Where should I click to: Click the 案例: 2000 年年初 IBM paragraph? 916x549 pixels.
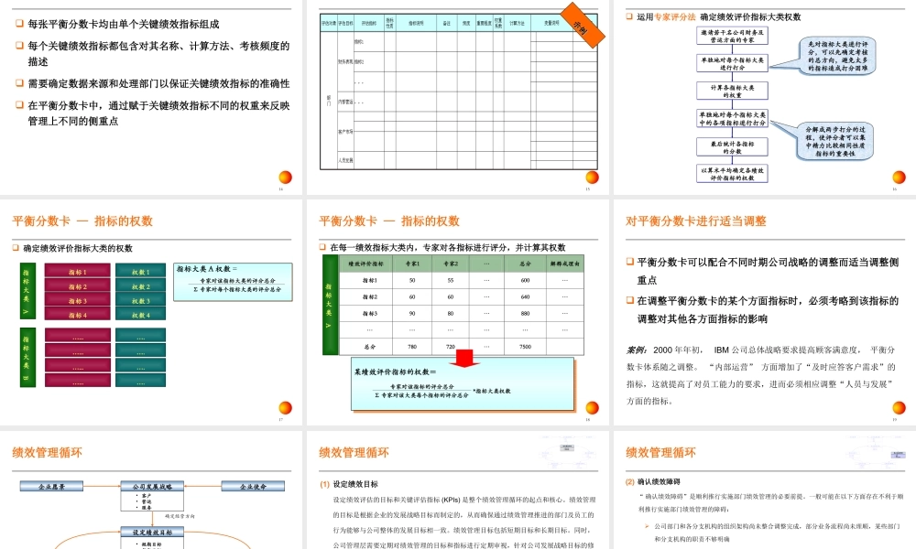point(760,375)
